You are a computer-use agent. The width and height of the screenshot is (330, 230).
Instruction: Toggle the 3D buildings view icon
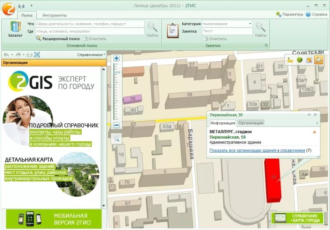pyautogui.click(x=318, y=60)
